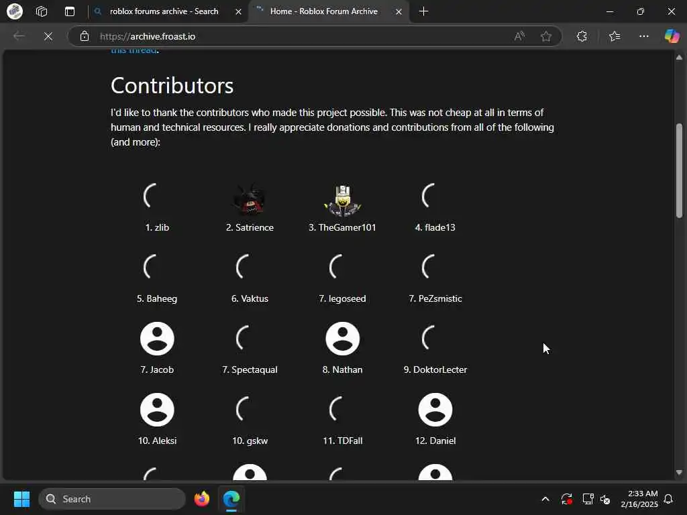
Task: Add this page to favorites
Action: tap(546, 36)
